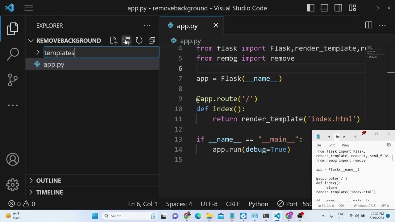Screen dimensions: 395x222
Task: Click the New Folder icon in explorer
Action: point(126,40)
